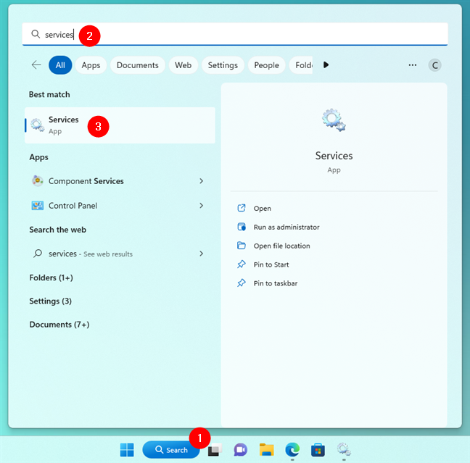Screen dimensions: 470x463
Task: Click the taskbar Search button
Action: click(171, 450)
